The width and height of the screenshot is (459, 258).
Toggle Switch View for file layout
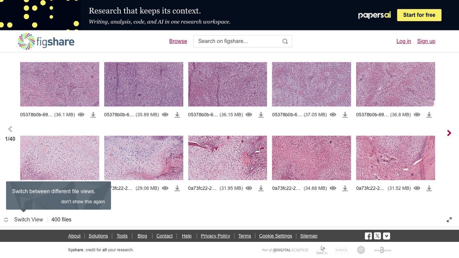pos(24,220)
